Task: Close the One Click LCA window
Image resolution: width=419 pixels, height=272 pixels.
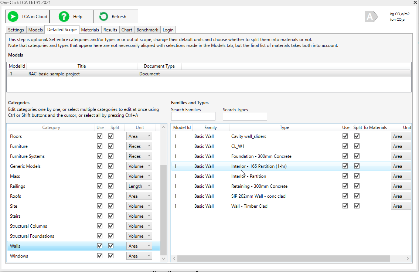Action: coord(415,3)
